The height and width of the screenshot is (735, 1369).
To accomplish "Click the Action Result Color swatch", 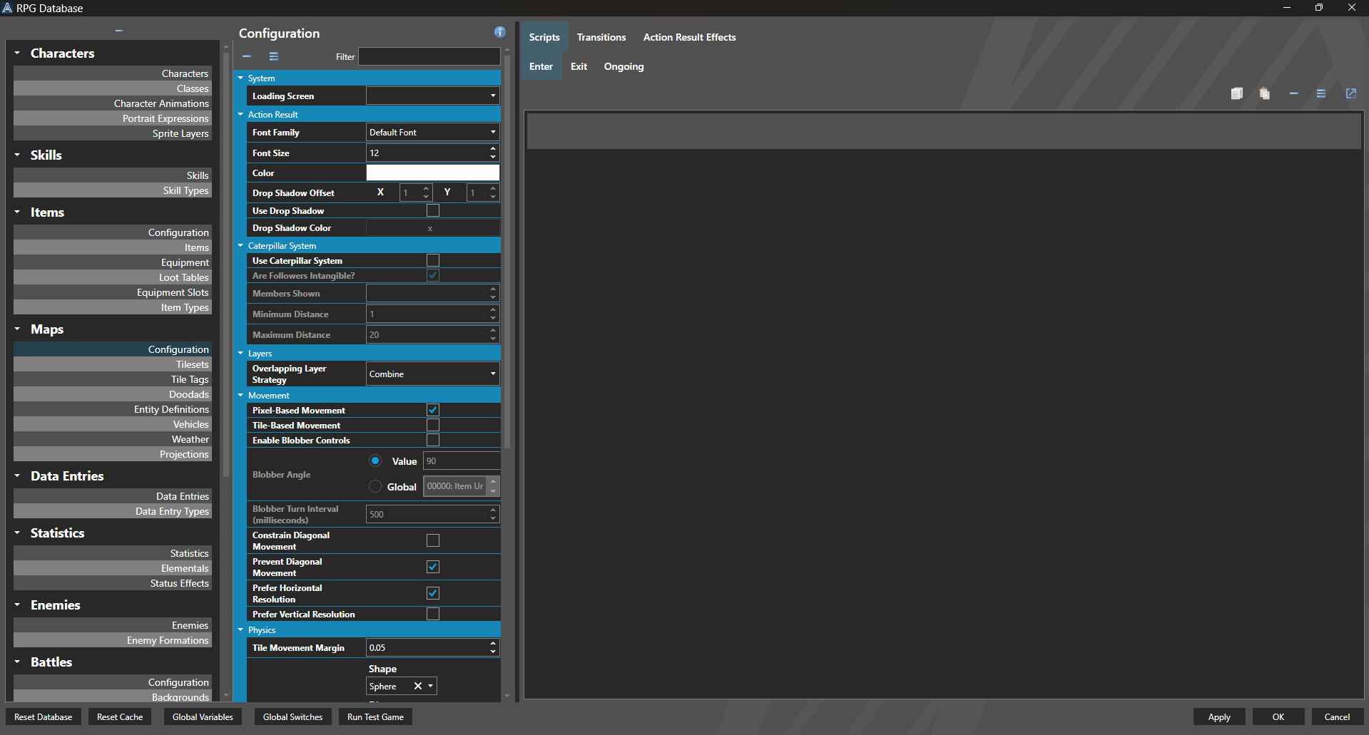I will pyautogui.click(x=432, y=172).
